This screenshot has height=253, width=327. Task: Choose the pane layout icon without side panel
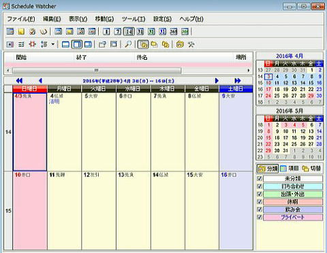tap(65, 44)
